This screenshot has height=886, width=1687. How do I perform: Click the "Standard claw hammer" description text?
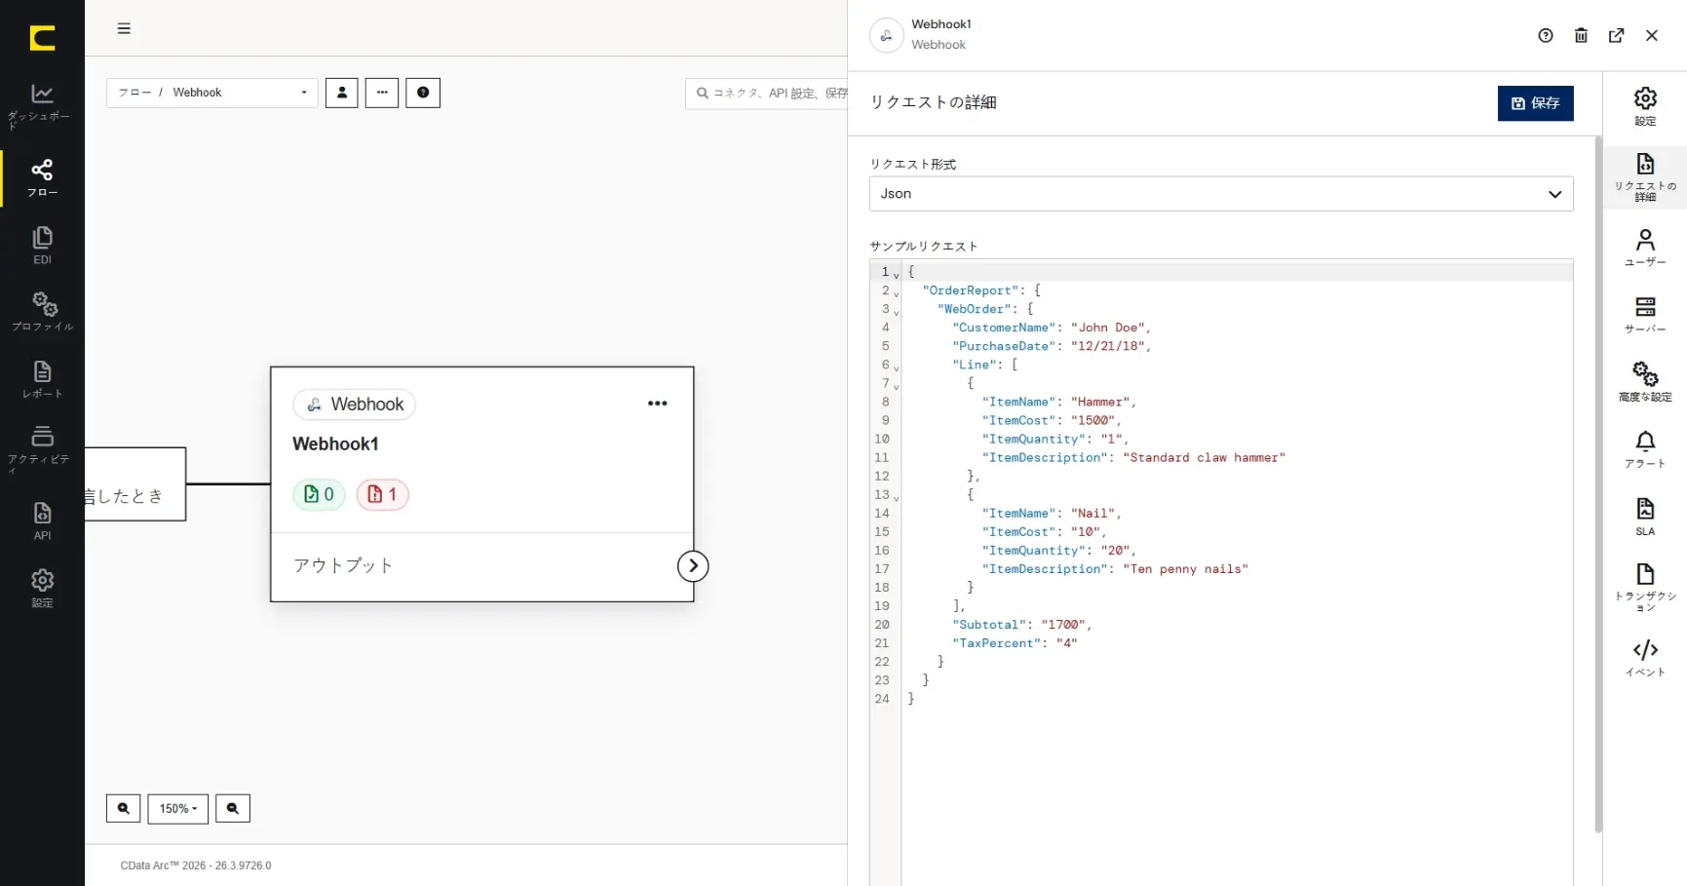(1204, 457)
